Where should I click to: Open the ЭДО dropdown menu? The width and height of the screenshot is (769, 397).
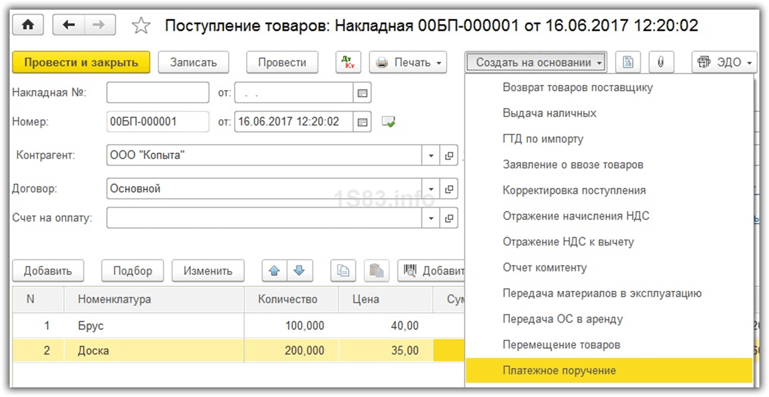[724, 63]
